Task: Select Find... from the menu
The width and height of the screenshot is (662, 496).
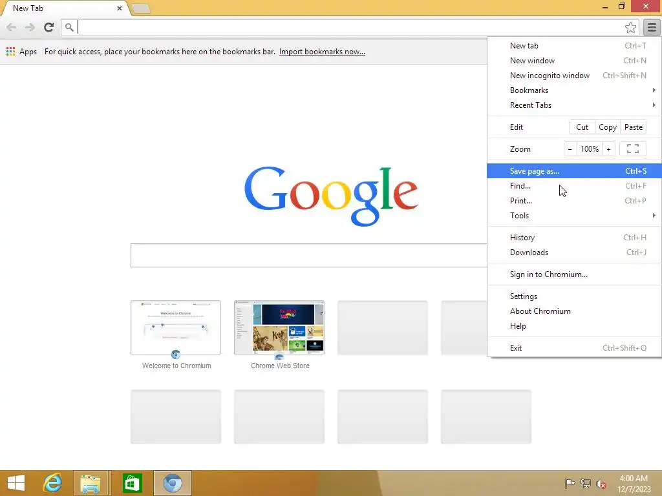Action: 574,185
